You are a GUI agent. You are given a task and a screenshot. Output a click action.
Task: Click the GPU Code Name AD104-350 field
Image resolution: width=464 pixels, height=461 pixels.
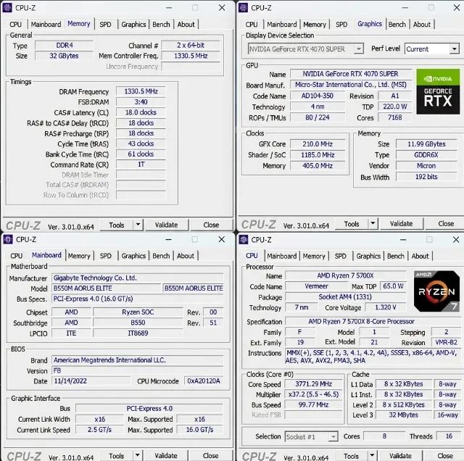pos(318,96)
